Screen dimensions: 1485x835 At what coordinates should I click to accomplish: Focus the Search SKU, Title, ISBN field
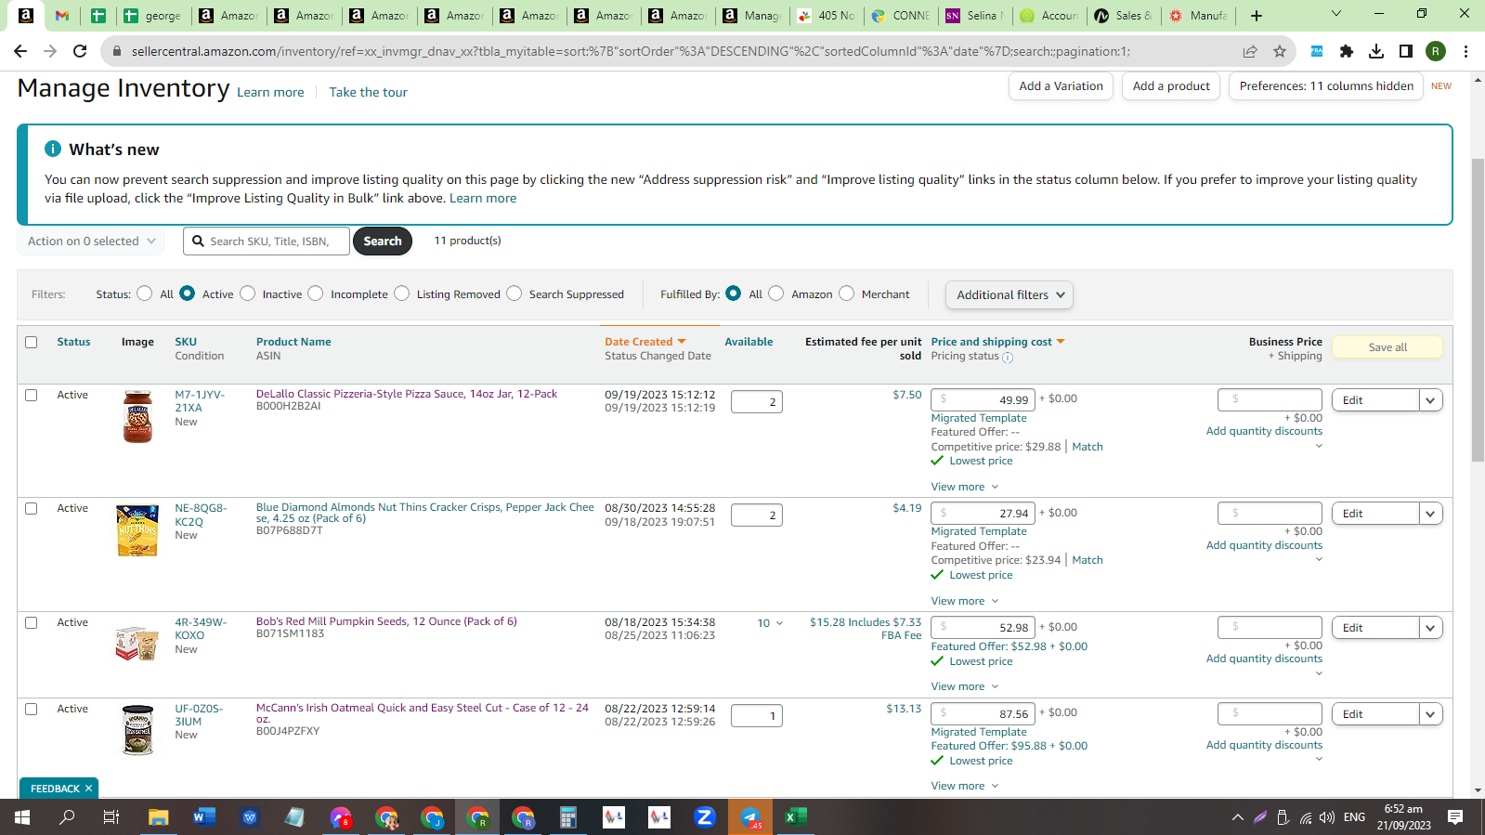(x=267, y=241)
